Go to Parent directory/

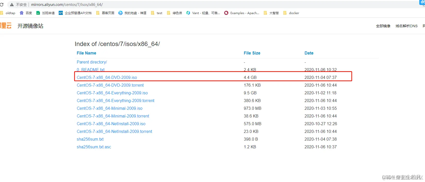coord(92,62)
